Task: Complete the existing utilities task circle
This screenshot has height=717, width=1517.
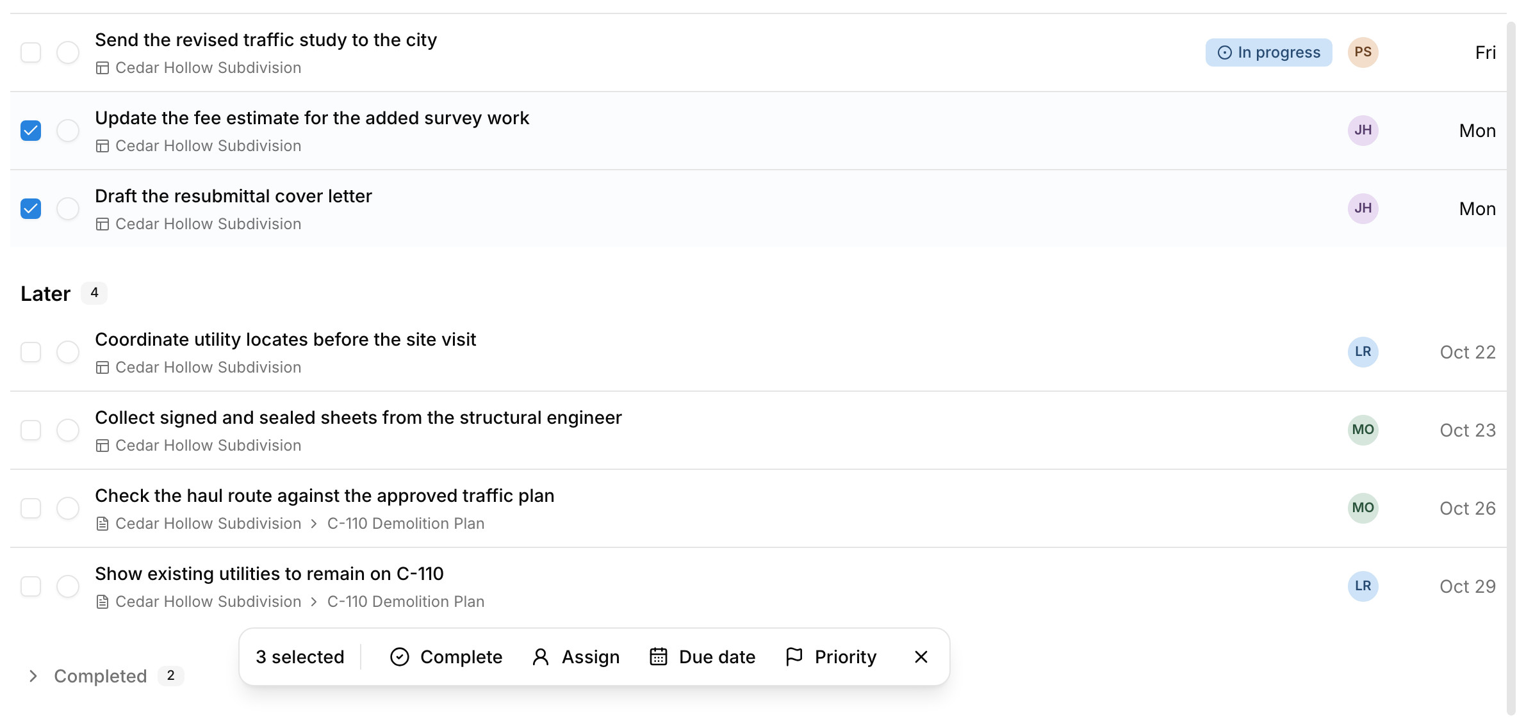Action: coord(68,586)
